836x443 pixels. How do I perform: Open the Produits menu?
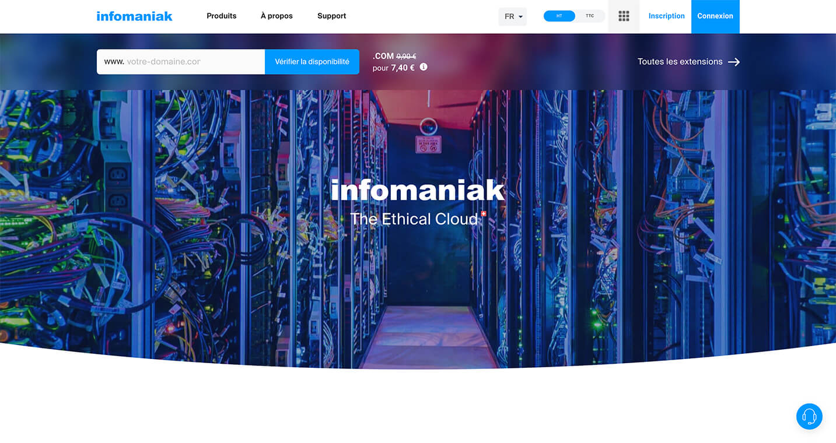click(x=221, y=16)
